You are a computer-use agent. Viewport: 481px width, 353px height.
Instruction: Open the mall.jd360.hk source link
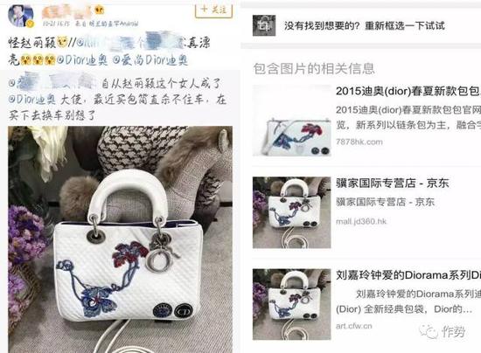[x=361, y=222]
